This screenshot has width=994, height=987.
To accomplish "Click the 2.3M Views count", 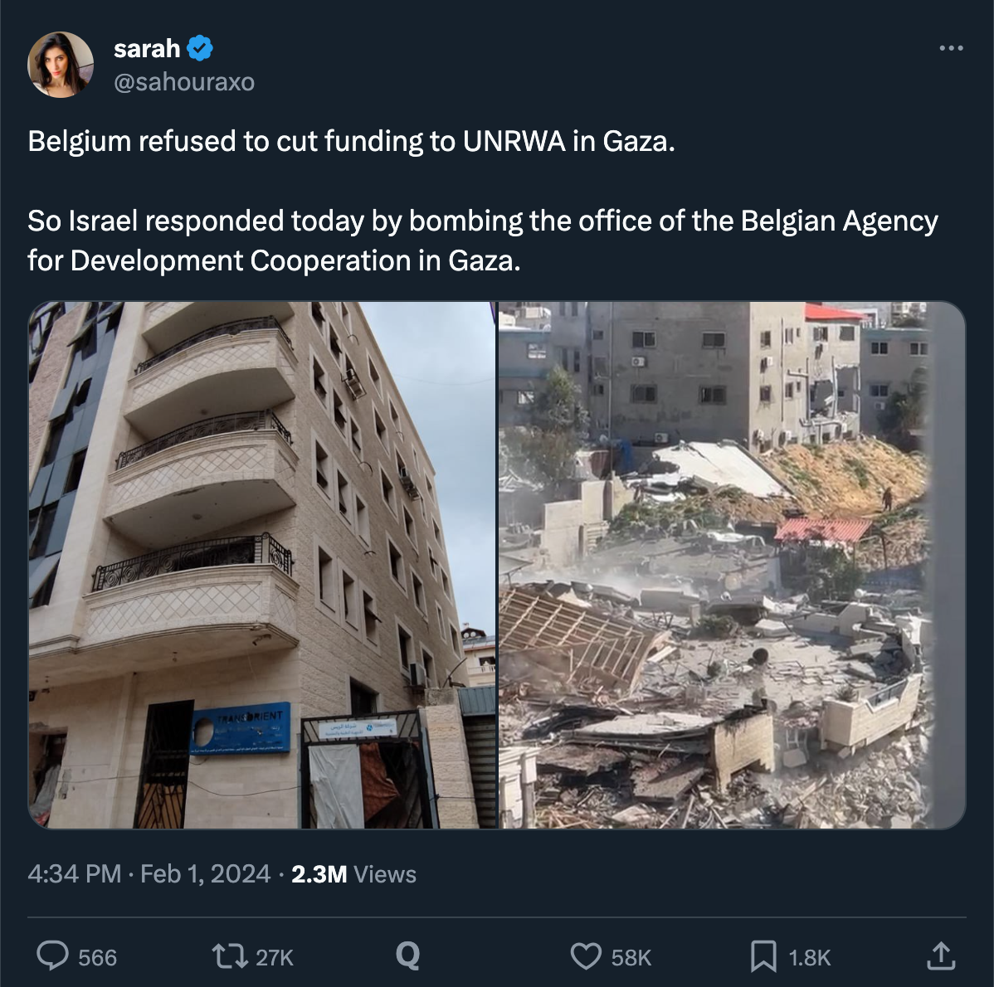I will pyautogui.click(x=353, y=874).
